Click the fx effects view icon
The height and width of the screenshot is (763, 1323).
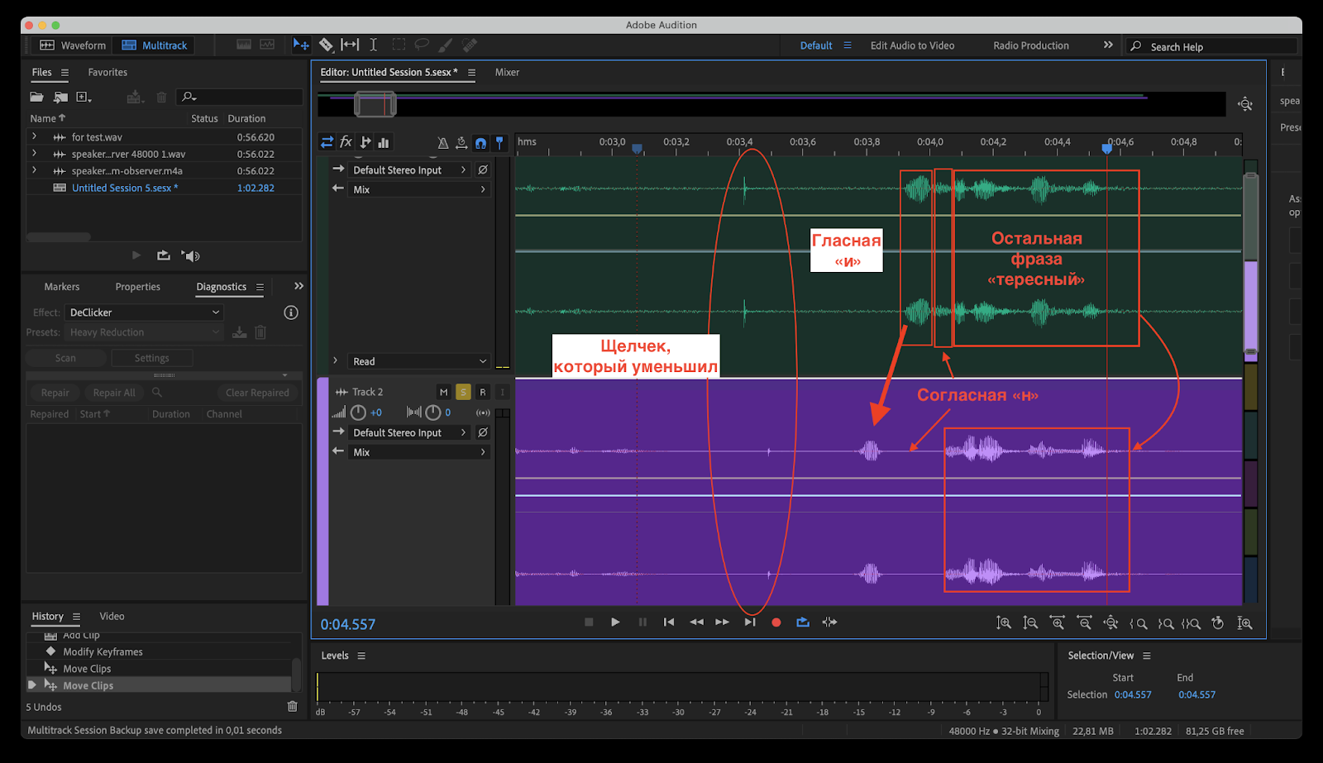346,142
